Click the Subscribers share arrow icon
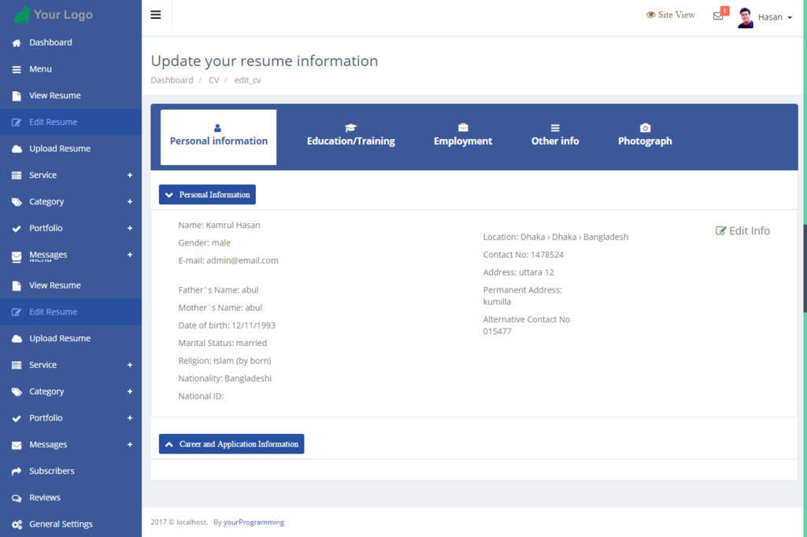Viewport: 807px width, 537px height. (x=17, y=472)
